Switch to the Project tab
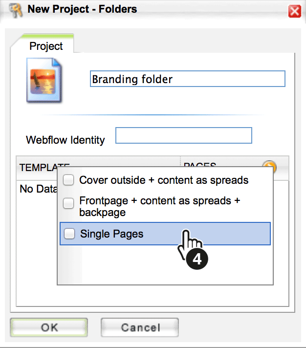 [46, 46]
